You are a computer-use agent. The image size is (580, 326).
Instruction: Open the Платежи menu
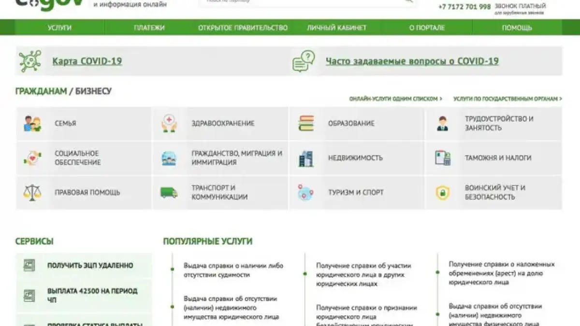tap(149, 28)
